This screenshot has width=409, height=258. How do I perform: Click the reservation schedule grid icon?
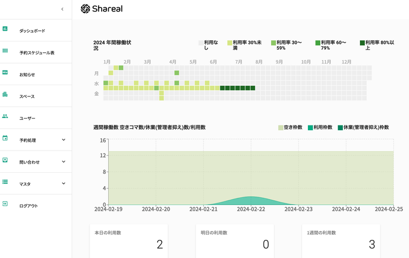(5, 51)
